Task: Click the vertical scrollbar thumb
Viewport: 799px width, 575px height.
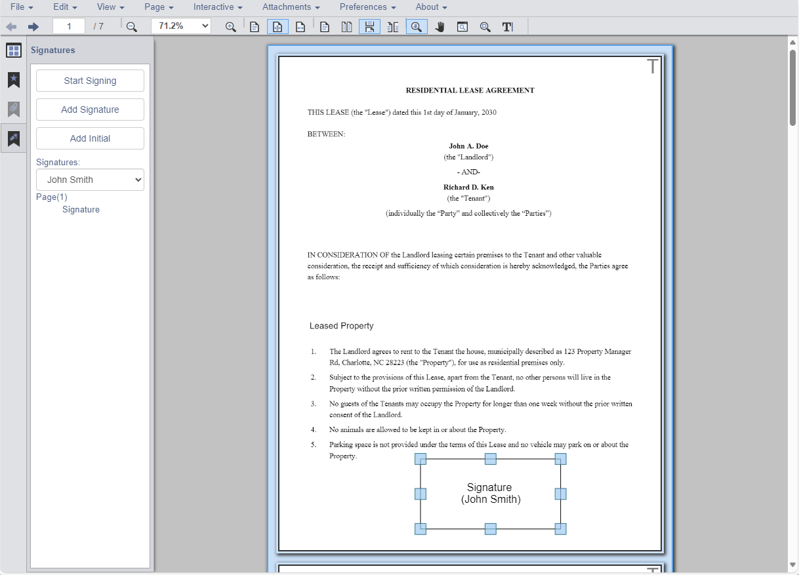Action: [x=792, y=87]
